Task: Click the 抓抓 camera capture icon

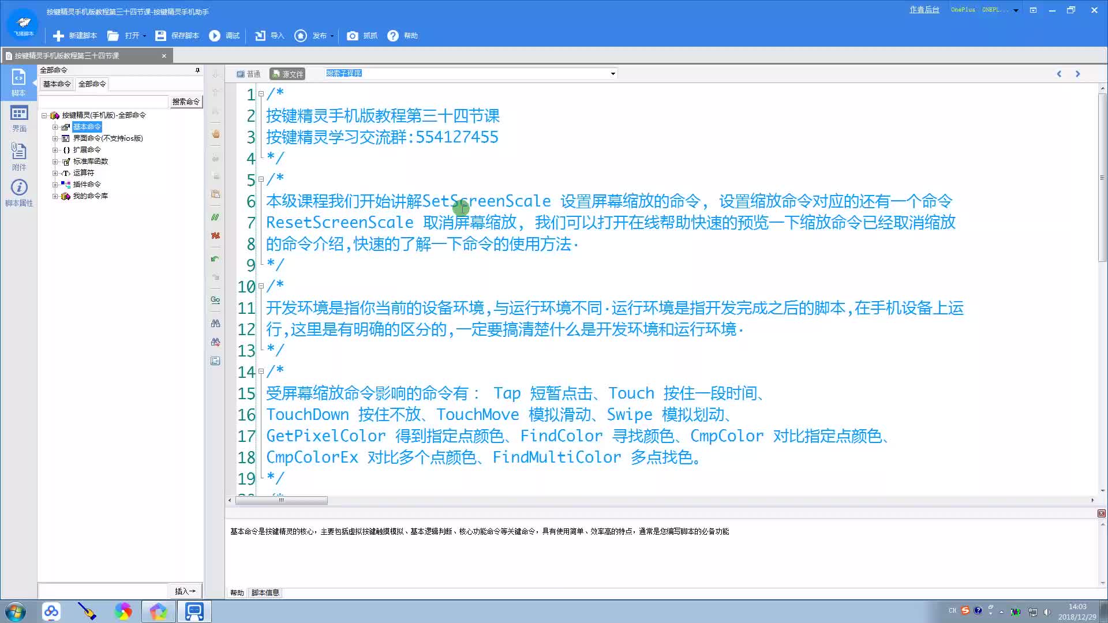Action: [352, 36]
